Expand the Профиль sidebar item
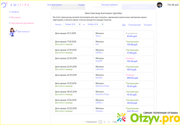The height and width of the screenshot is (125, 180). [15, 12]
